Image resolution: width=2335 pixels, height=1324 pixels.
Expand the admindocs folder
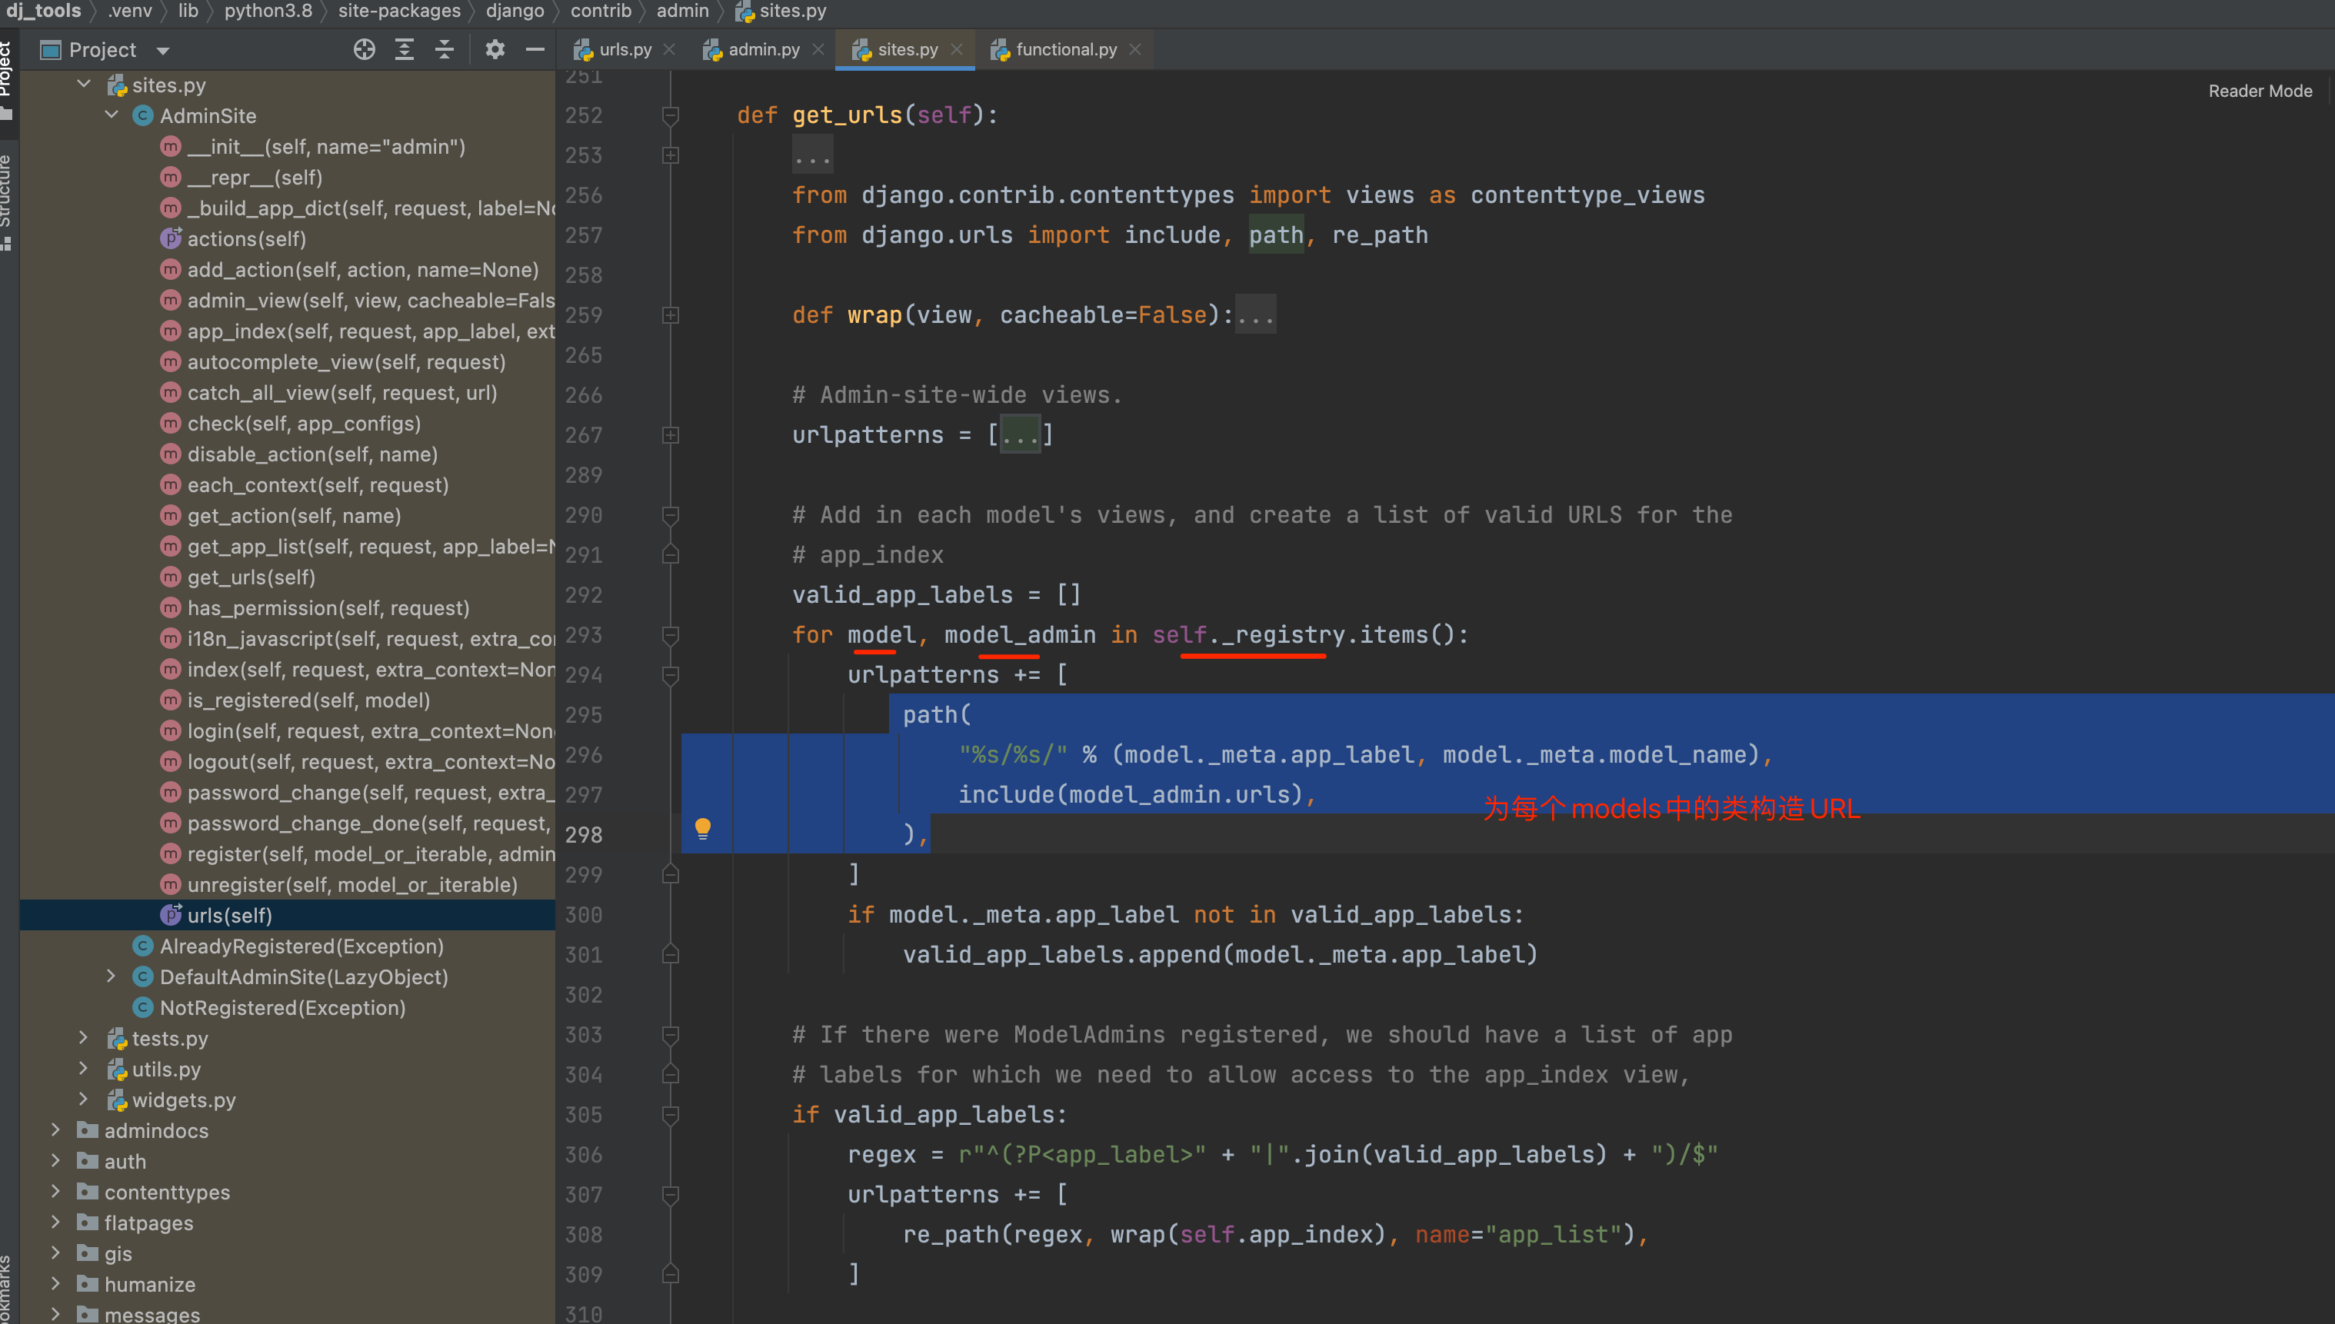pos(55,1130)
